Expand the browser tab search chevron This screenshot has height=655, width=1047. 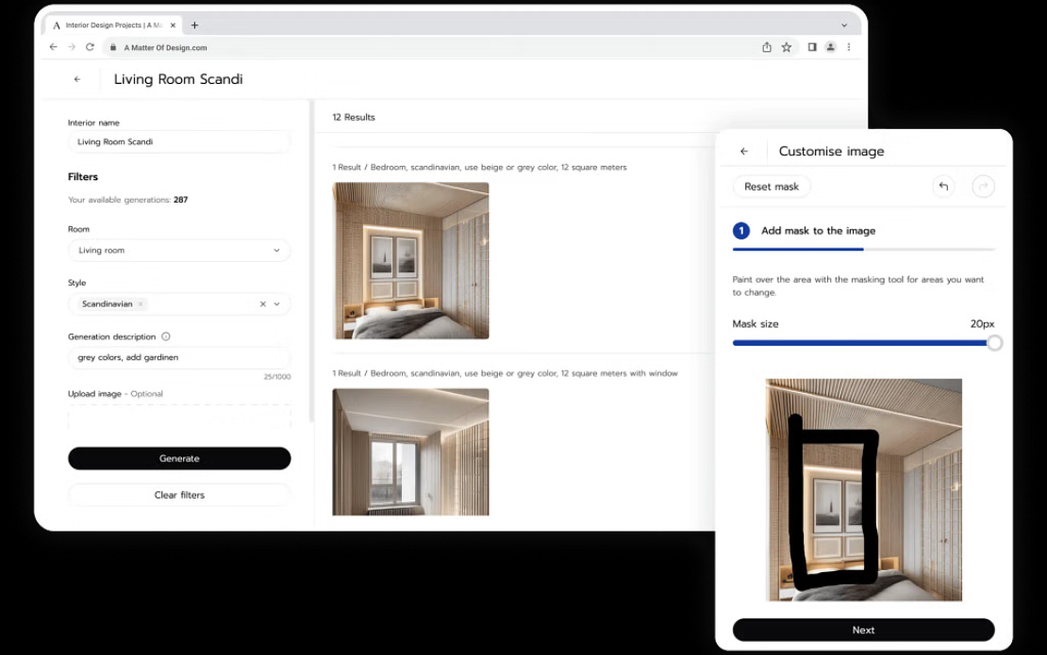(x=844, y=25)
